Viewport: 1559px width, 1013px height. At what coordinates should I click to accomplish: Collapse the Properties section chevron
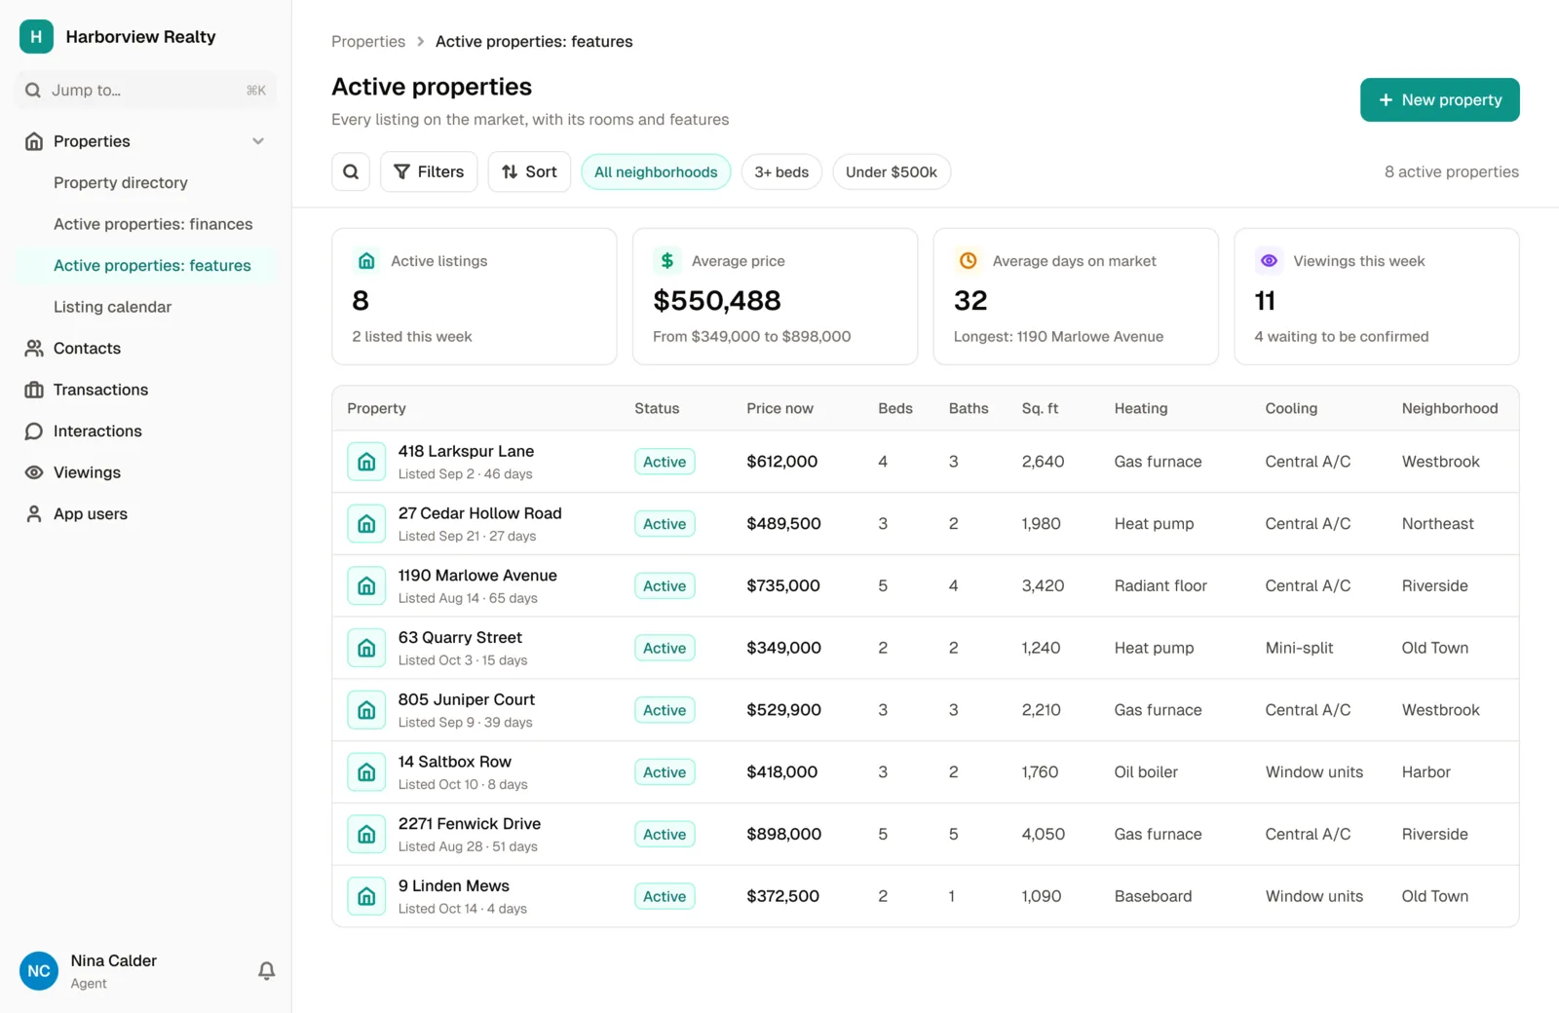258,141
